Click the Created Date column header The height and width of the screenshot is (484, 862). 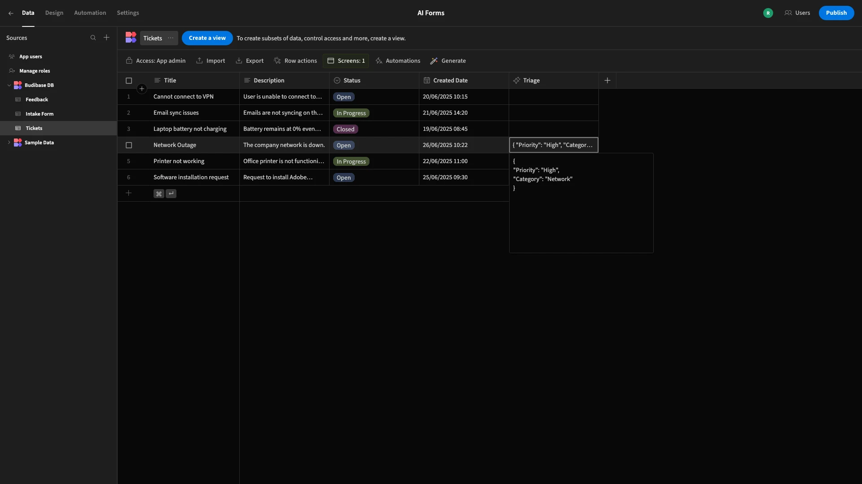tap(464, 81)
